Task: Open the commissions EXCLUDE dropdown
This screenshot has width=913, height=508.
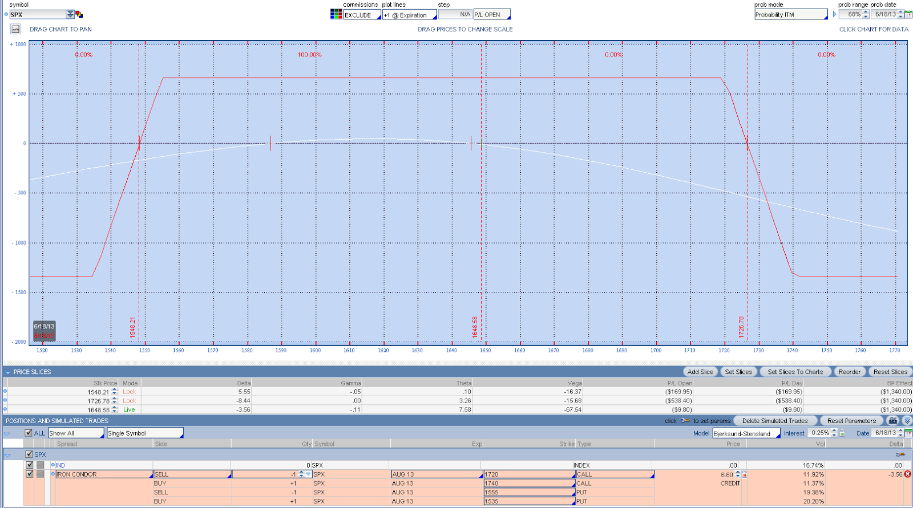Action: (x=362, y=15)
